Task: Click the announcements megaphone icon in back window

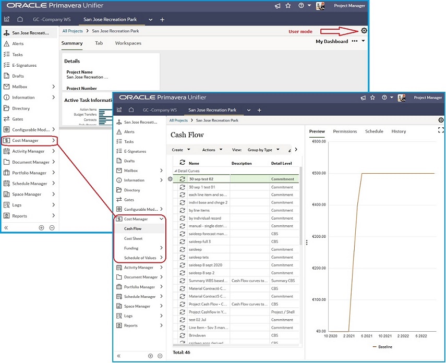Action: tap(278, 6)
